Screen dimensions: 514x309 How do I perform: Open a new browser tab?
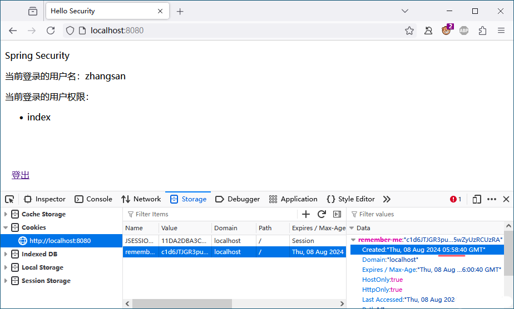pyautogui.click(x=180, y=12)
